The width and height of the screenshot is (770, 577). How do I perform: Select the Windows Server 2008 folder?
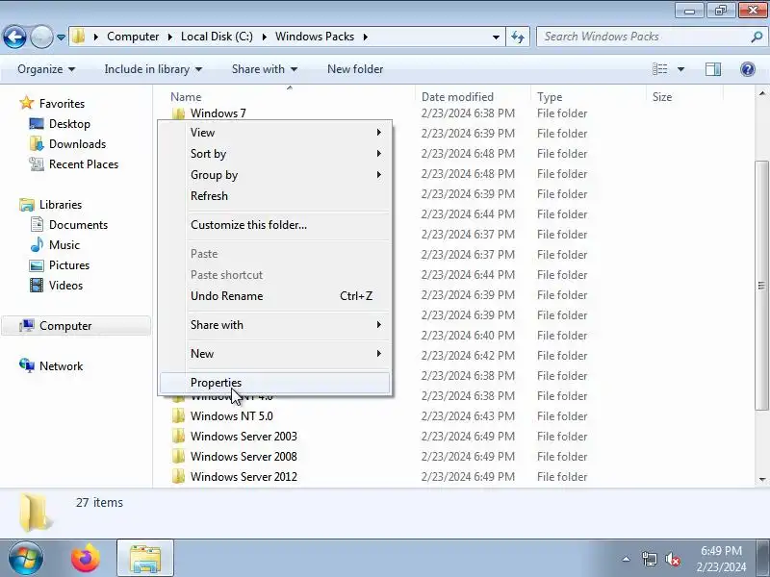tap(244, 456)
